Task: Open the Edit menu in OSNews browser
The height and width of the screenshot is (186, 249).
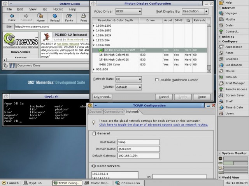Action: tap(20, 9)
